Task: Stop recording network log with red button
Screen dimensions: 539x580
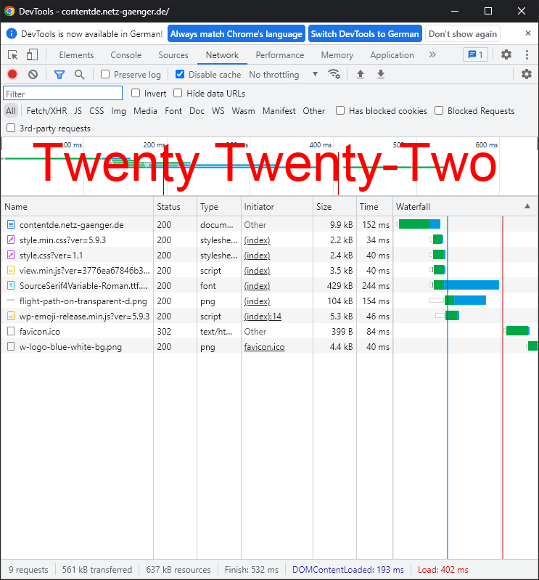Action: [12, 74]
